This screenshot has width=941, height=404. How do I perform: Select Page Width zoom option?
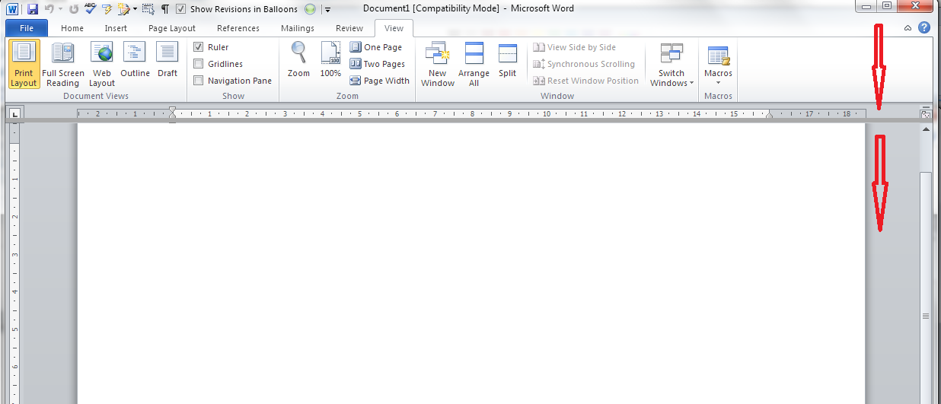[x=379, y=81]
